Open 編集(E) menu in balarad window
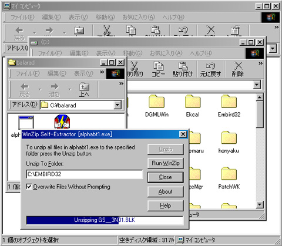The width and height of the screenshot is (282, 246). [57, 73]
